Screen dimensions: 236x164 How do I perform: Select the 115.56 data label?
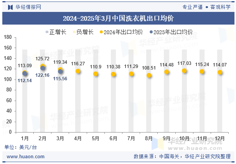60,79
